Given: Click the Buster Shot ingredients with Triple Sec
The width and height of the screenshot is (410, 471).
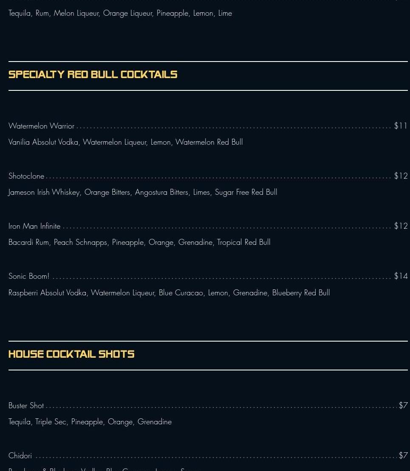Looking at the screenshot, I should tap(90, 422).
